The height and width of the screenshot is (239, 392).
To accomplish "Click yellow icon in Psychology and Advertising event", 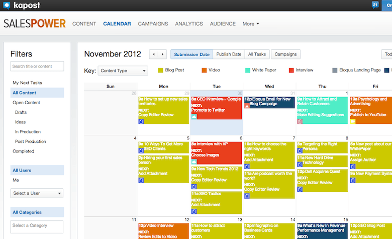I will [353, 122].
